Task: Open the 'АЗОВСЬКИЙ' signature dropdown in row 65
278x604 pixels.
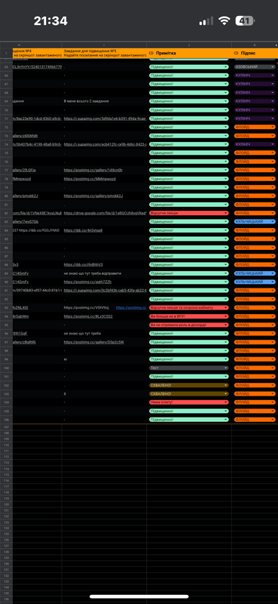Action: coord(255,66)
